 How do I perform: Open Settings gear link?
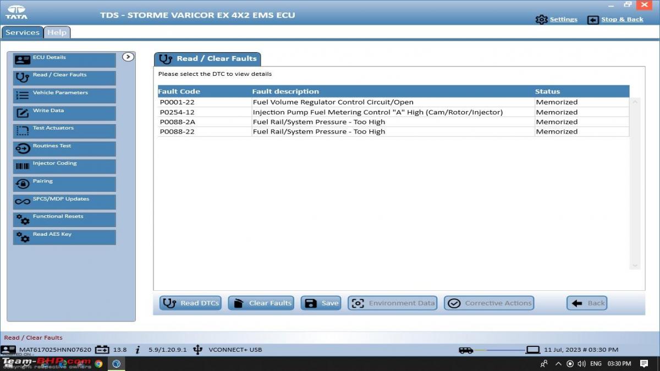[x=556, y=19]
